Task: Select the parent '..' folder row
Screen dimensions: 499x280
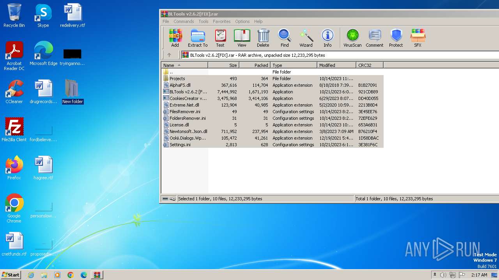Action: click(272, 72)
